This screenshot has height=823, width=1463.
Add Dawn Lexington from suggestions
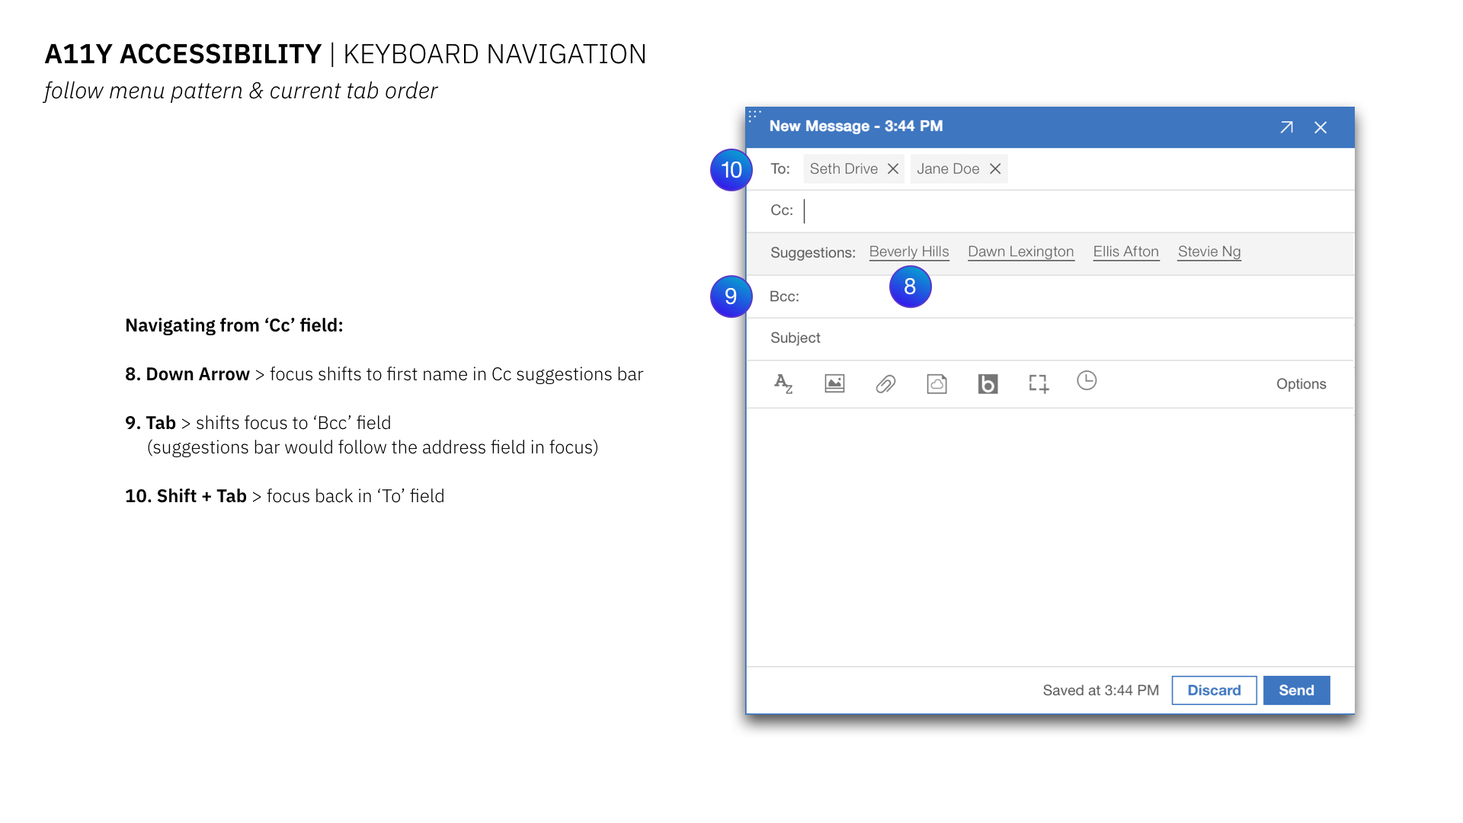(1021, 251)
